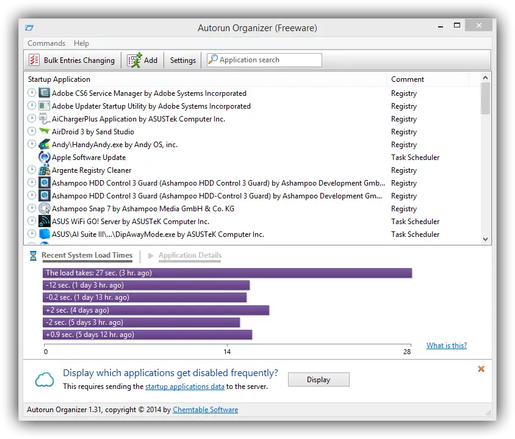Screen dimensions: 515x439
Task: Click Apple Software Update icon
Action: (x=45, y=157)
